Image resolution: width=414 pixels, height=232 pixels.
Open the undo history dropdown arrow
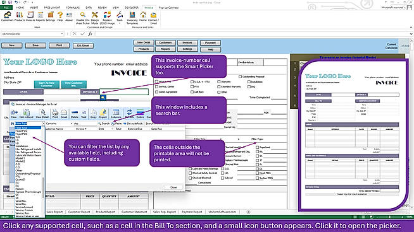pyautogui.click(x=20, y=3)
